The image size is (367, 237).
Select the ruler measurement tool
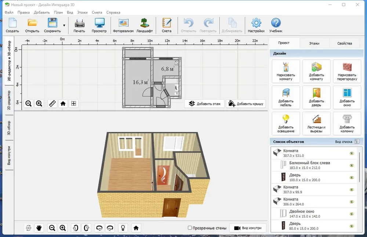[x=52, y=103]
